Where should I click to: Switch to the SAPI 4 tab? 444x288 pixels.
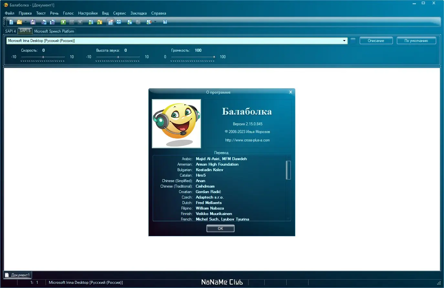click(x=10, y=31)
